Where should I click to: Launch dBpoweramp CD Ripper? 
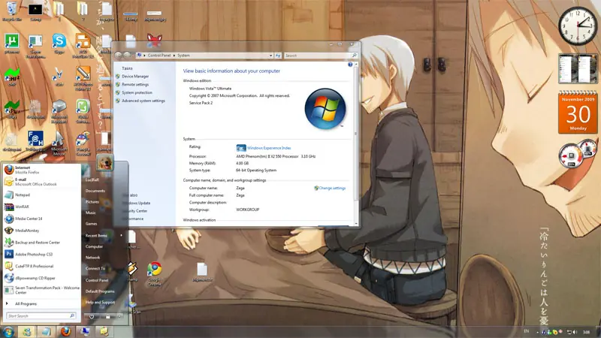click(x=41, y=278)
